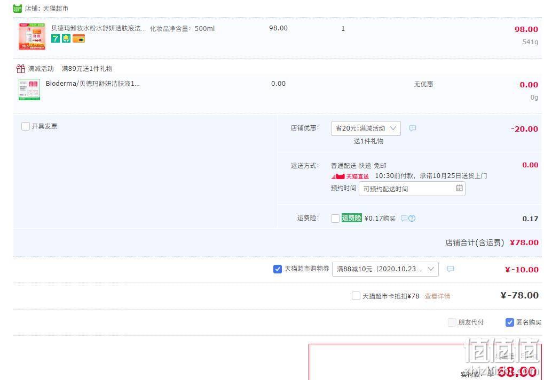
Task: Click the 天猫直送 delivery logo
Action: (x=350, y=176)
